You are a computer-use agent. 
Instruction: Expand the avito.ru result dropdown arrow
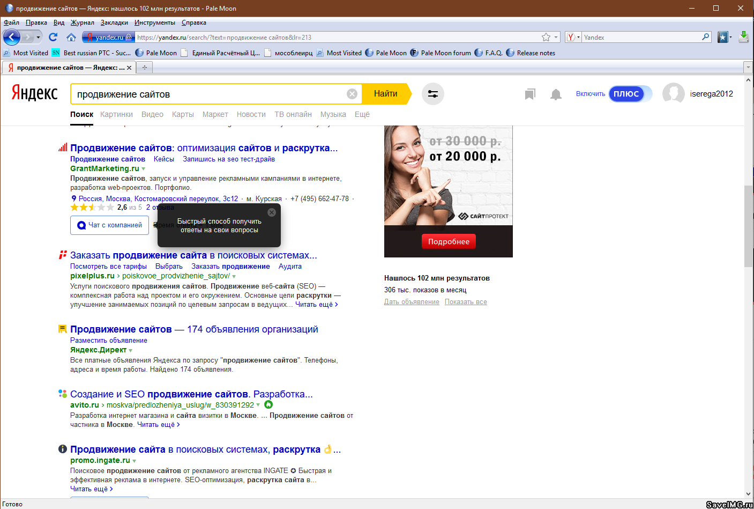click(x=258, y=405)
